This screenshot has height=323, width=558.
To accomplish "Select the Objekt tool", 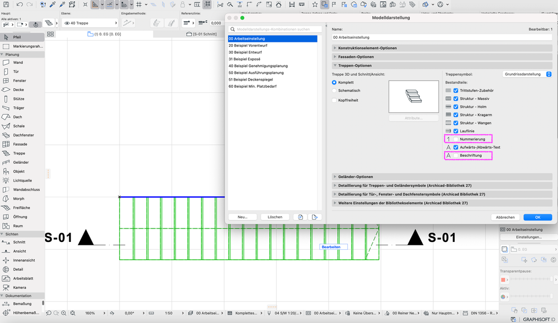I will coord(22,172).
